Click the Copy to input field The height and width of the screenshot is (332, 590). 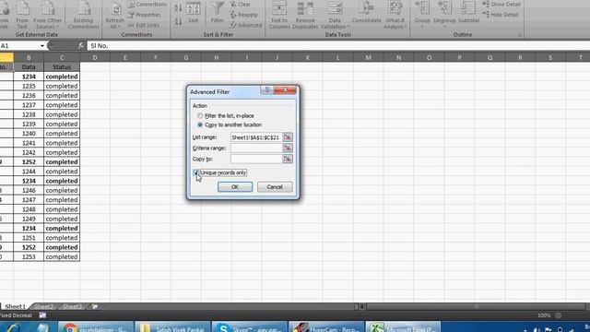pos(256,159)
